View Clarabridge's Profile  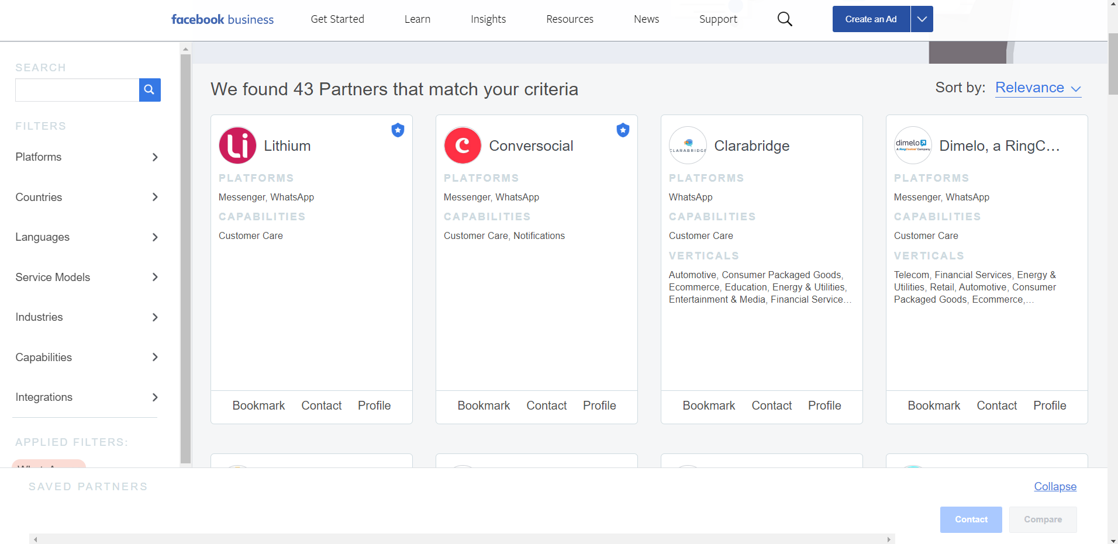pos(824,406)
